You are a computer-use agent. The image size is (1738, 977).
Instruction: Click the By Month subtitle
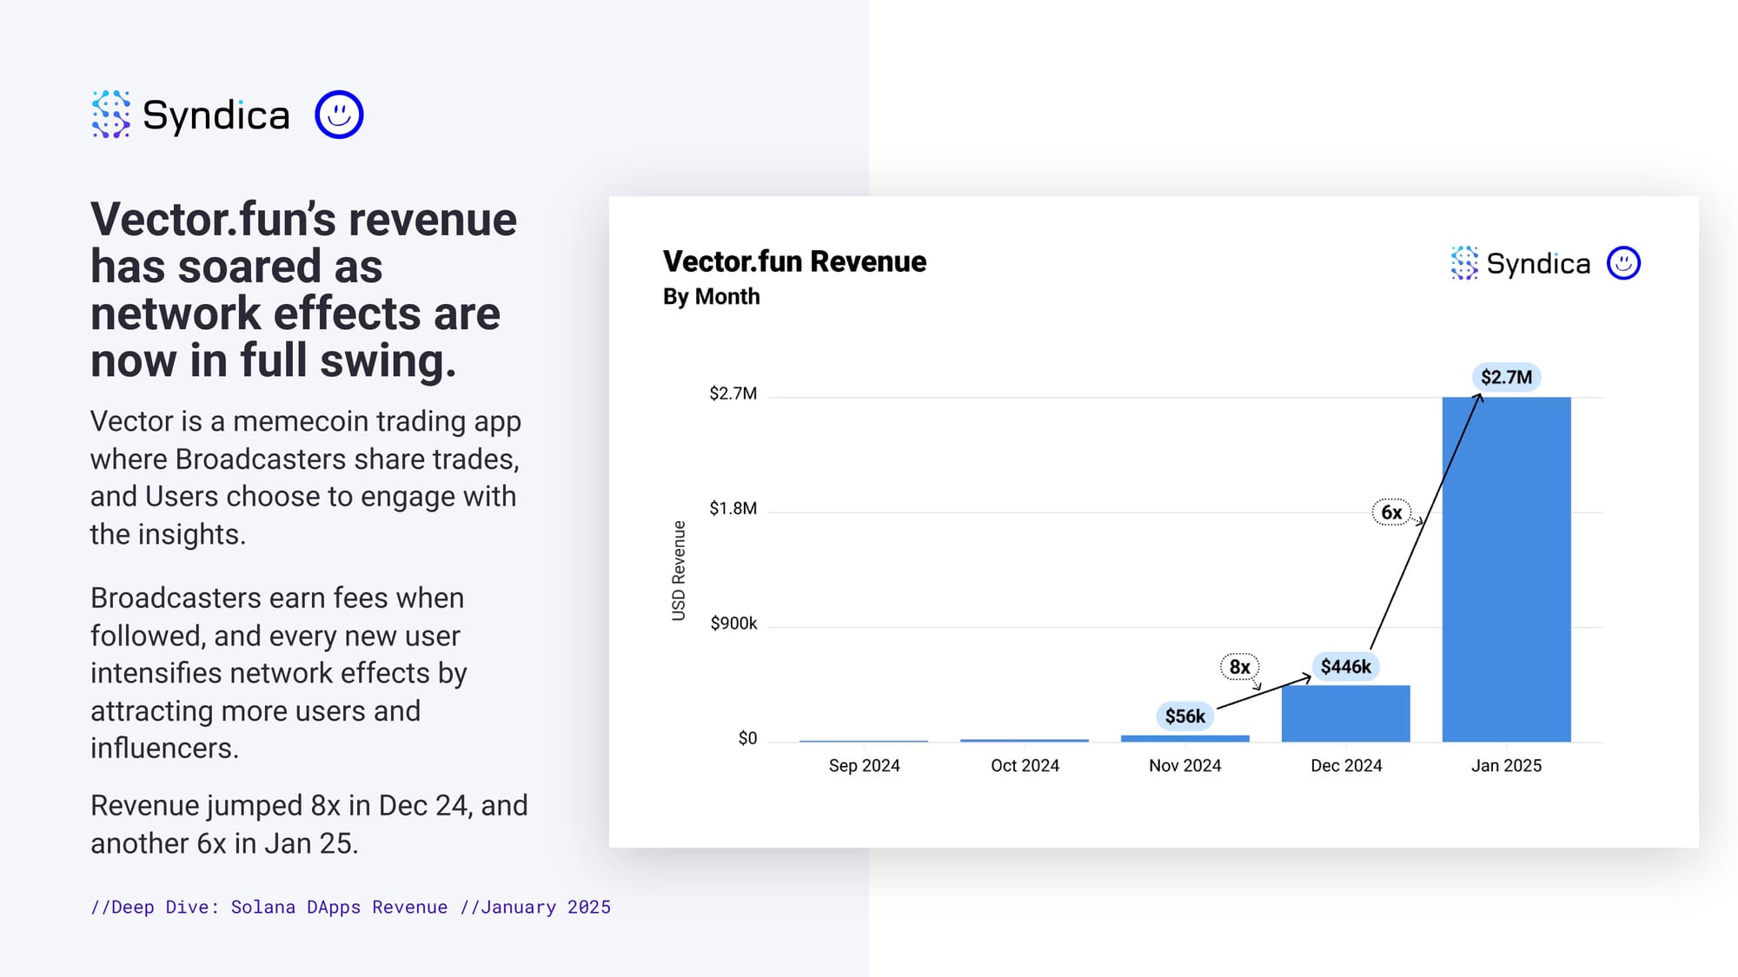(711, 297)
